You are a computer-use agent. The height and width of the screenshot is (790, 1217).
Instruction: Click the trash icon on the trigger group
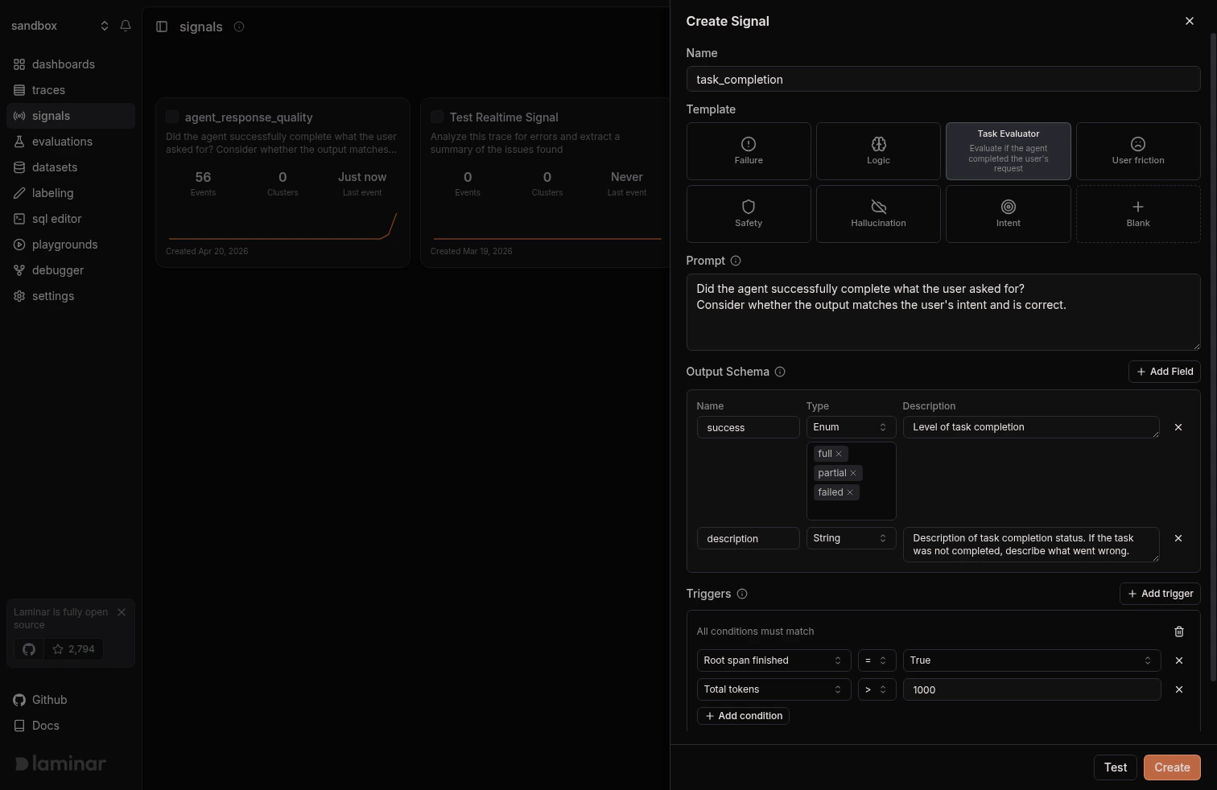click(x=1179, y=632)
